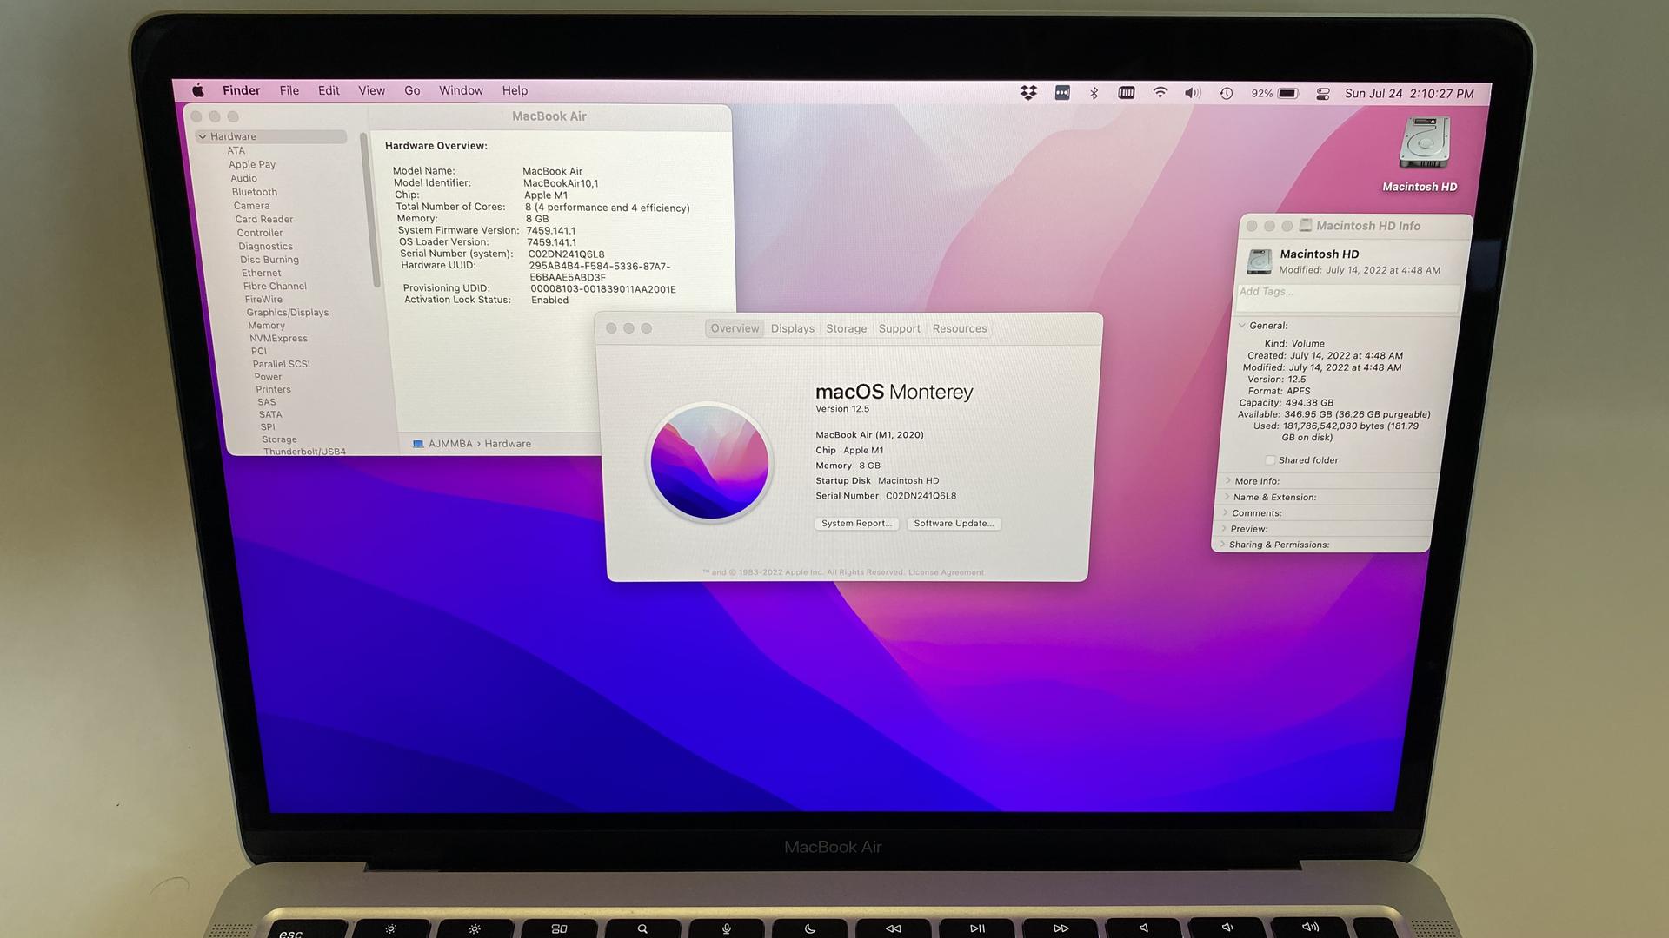This screenshot has width=1669, height=938.
Task: Select Printers in the sidebar
Action: [273, 389]
